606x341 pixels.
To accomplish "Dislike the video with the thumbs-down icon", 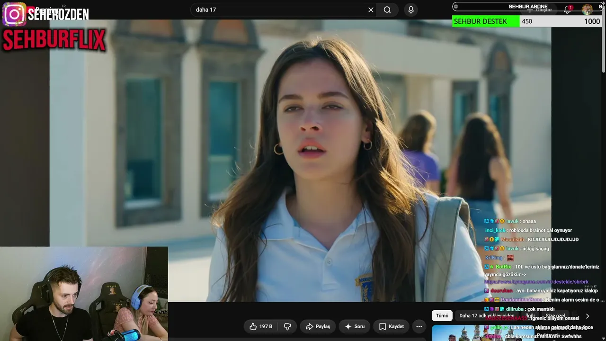I will tap(287, 326).
